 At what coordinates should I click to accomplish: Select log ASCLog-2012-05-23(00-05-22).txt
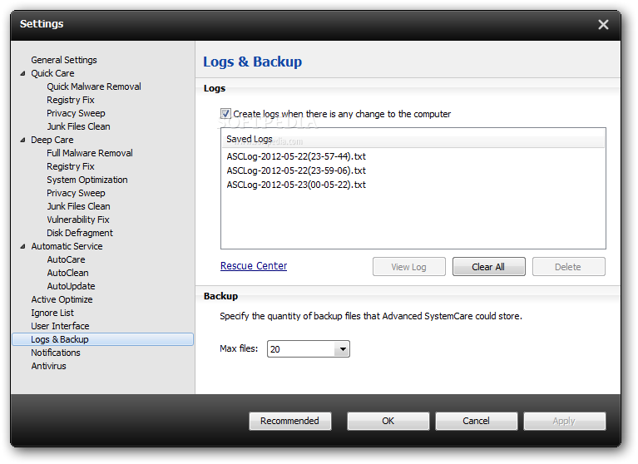point(296,185)
